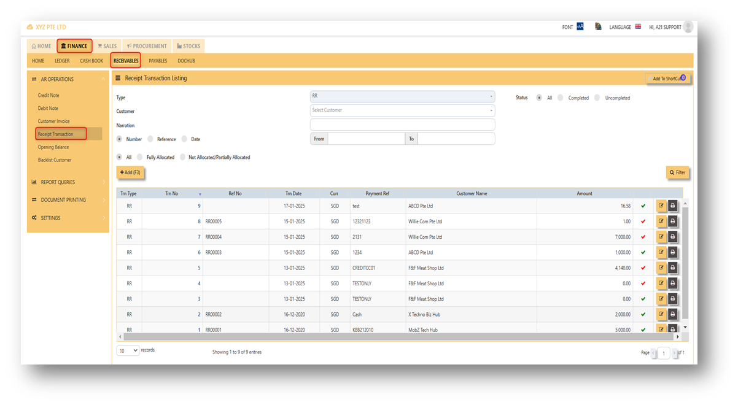Print receipt row Trn No 3
The width and height of the screenshot is (738, 405).
pyautogui.click(x=672, y=299)
